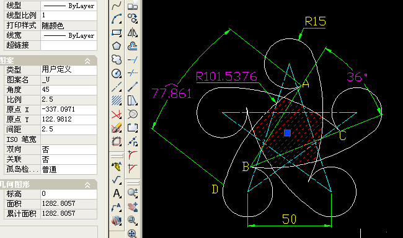Viewport: 403px width, 238px height.
Task: Select the Stretch scale tool
Action: point(133,100)
